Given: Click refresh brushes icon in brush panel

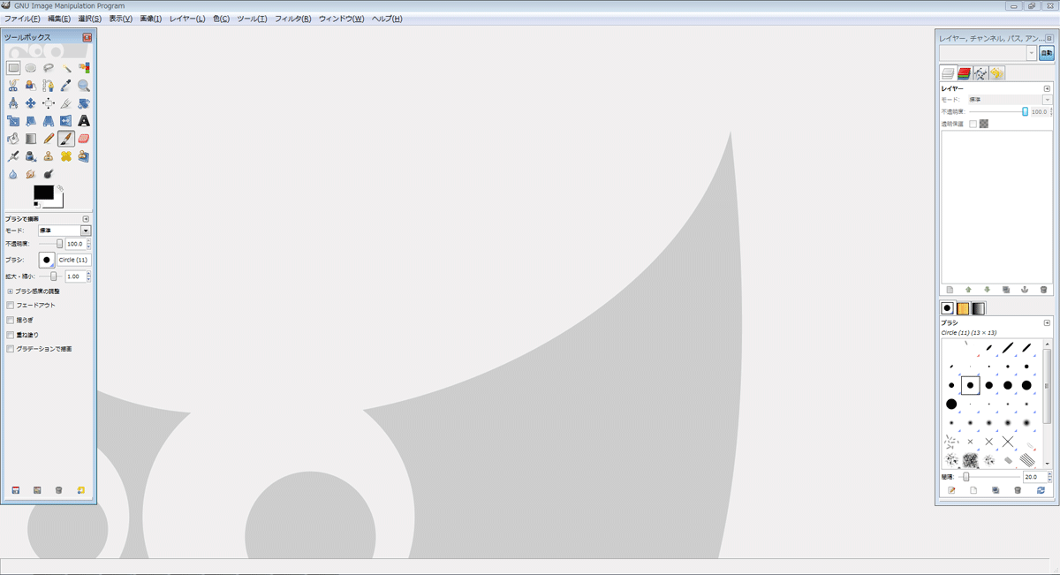Looking at the screenshot, I should pos(1041,490).
